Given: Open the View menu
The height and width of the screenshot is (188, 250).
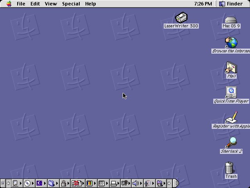Looking at the screenshot, I should (x=51, y=4).
